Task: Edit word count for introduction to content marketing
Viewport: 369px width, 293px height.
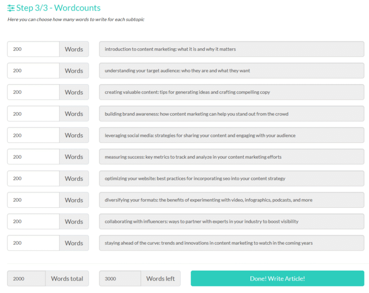Action: (x=33, y=49)
